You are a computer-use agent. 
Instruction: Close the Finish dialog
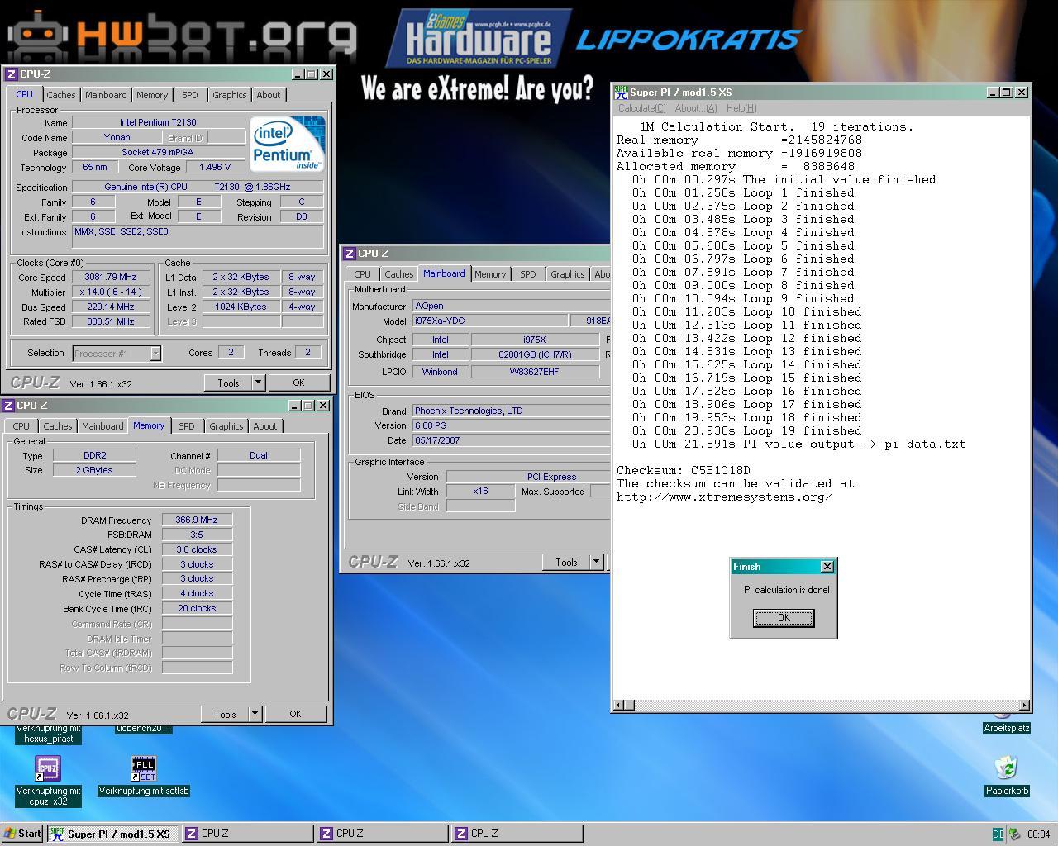click(x=827, y=567)
